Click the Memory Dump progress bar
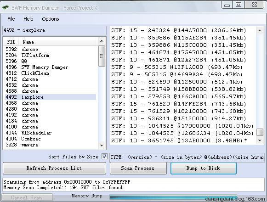Image resolution: width=267 pixels, height=202 pixels. click(173, 197)
